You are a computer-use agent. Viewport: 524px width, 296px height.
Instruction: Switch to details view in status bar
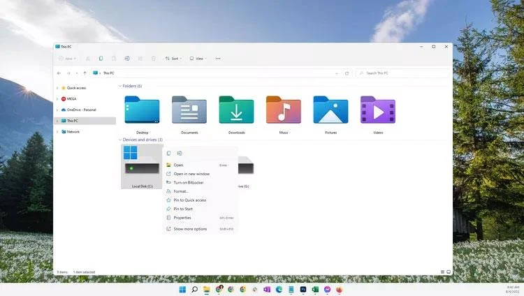pos(442,272)
